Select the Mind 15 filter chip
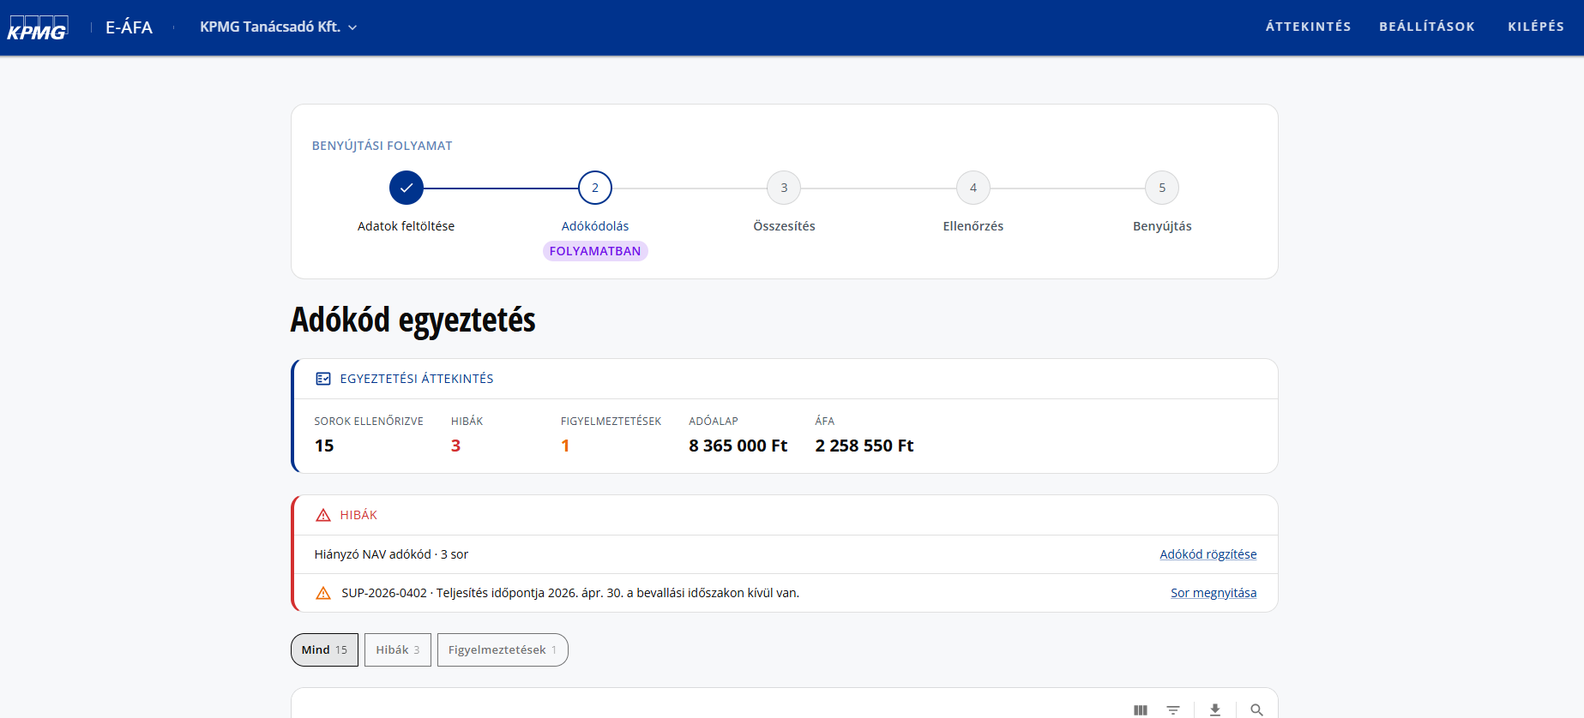 tap(324, 649)
